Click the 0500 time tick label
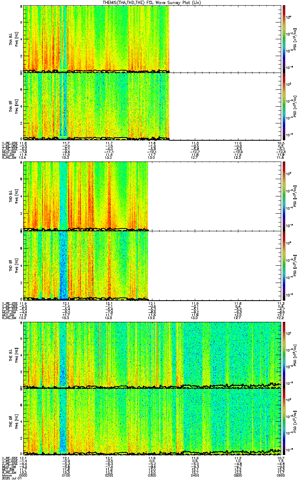Screen dimensions: 300x481 click(238, 475)
